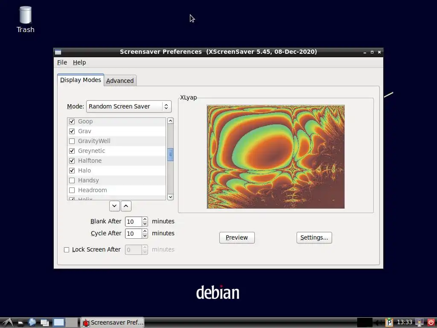Enable the Lock Screen After checkbox

[x=67, y=249]
